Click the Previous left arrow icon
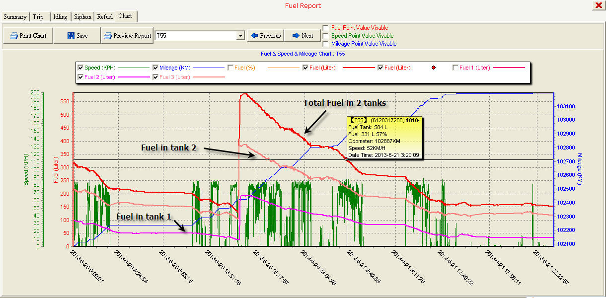 click(x=254, y=36)
